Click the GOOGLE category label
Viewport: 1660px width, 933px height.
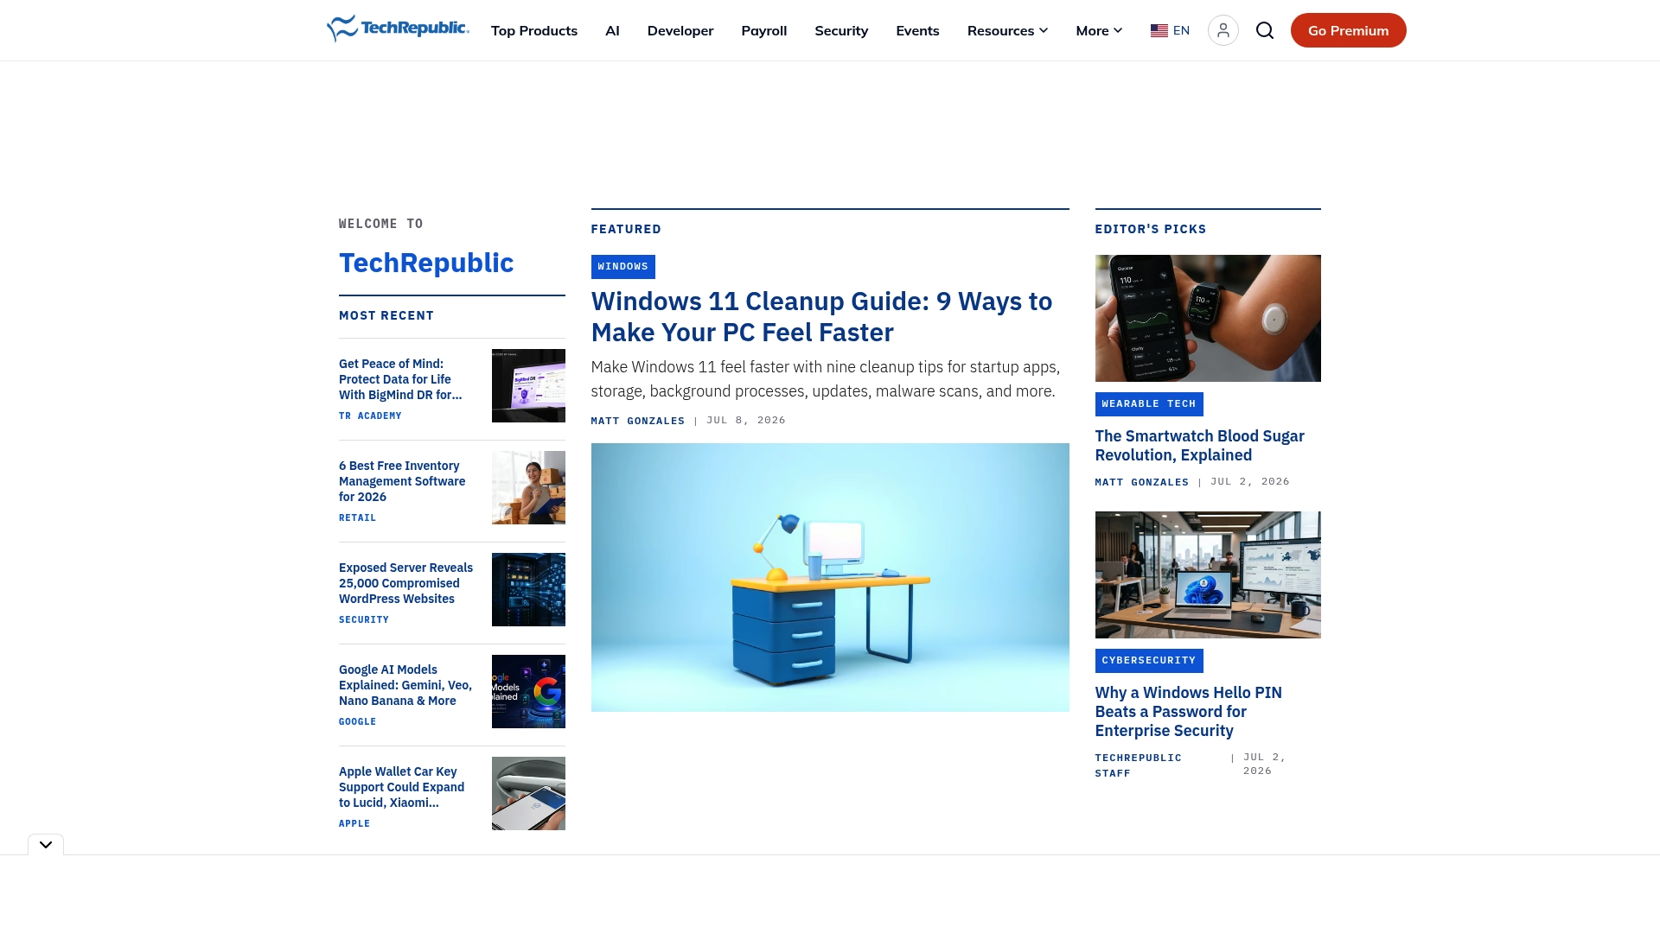(357, 721)
